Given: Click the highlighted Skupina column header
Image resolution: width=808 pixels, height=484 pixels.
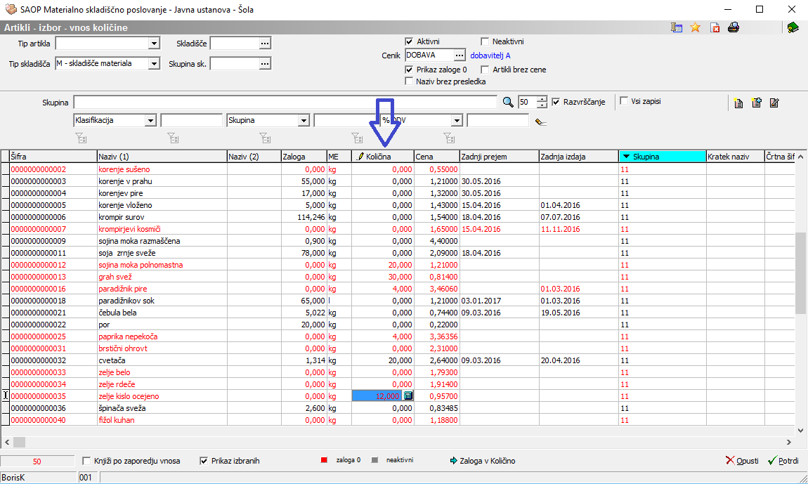Looking at the screenshot, I should pyautogui.click(x=662, y=156).
